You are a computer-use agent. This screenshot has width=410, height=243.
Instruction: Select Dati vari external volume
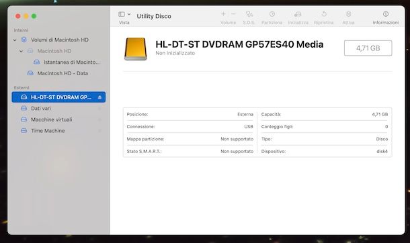point(58,108)
